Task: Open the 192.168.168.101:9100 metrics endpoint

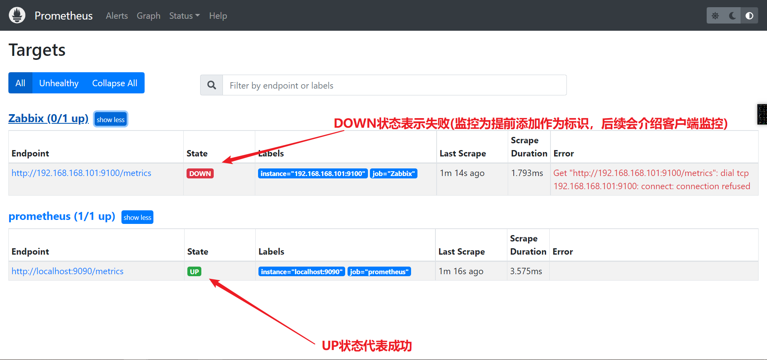Action: (x=81, y=173)
